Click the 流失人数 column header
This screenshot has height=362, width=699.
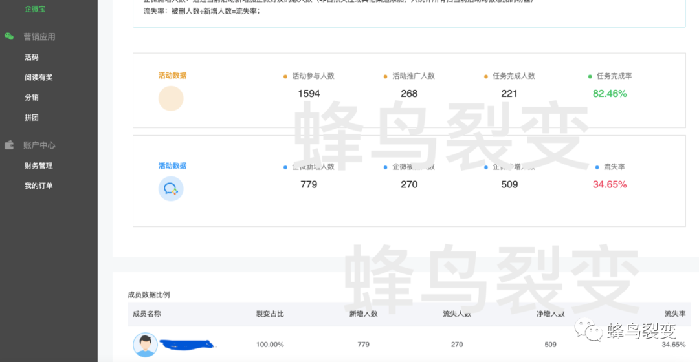(457, 314)
